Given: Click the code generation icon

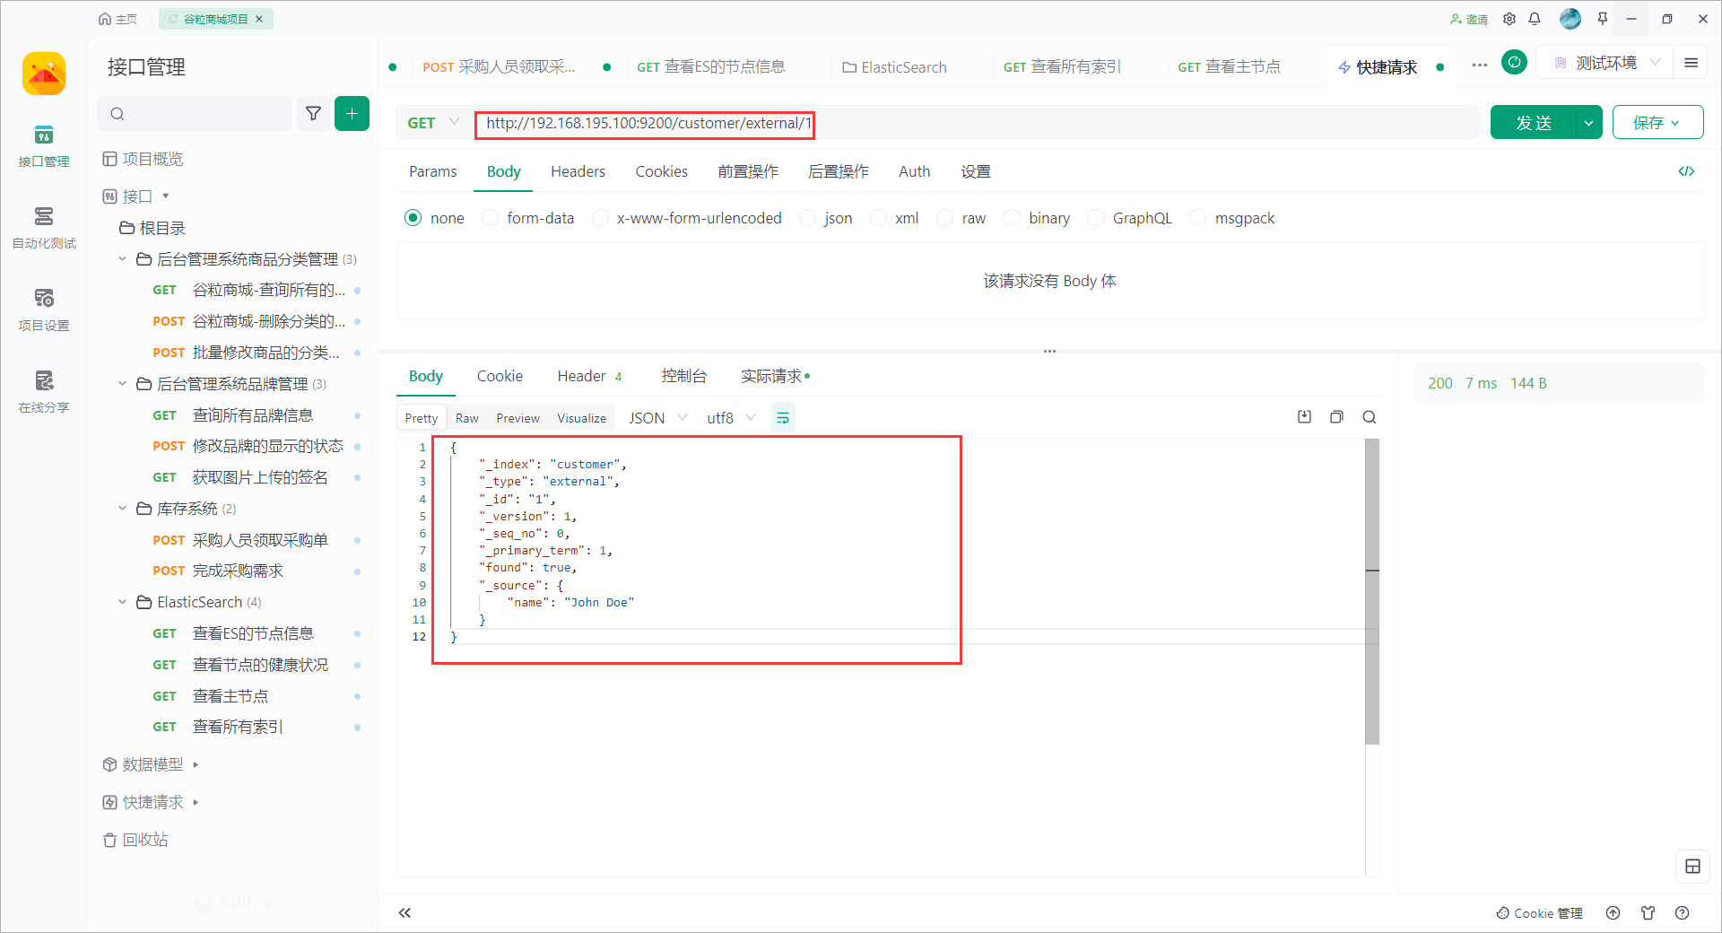Looking at the screenshot, I should [1686, 171].
